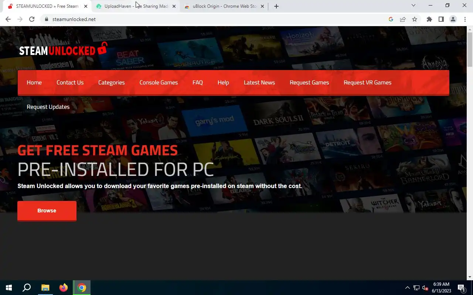Click the Chrome taskbar icon
The image size is (473, 295).
pyautogui.click(x=82, y=288)
